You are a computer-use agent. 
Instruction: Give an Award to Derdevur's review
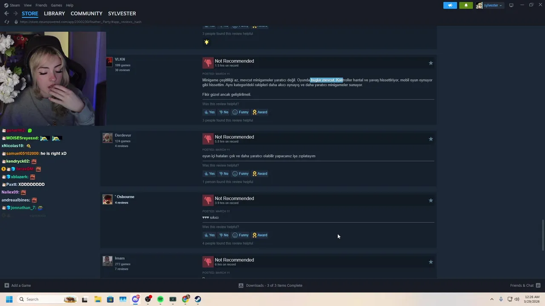click(260, 173)
